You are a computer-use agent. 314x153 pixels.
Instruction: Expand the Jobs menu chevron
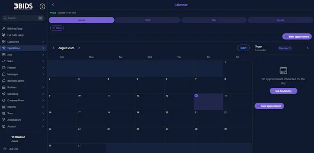[43, 55]
